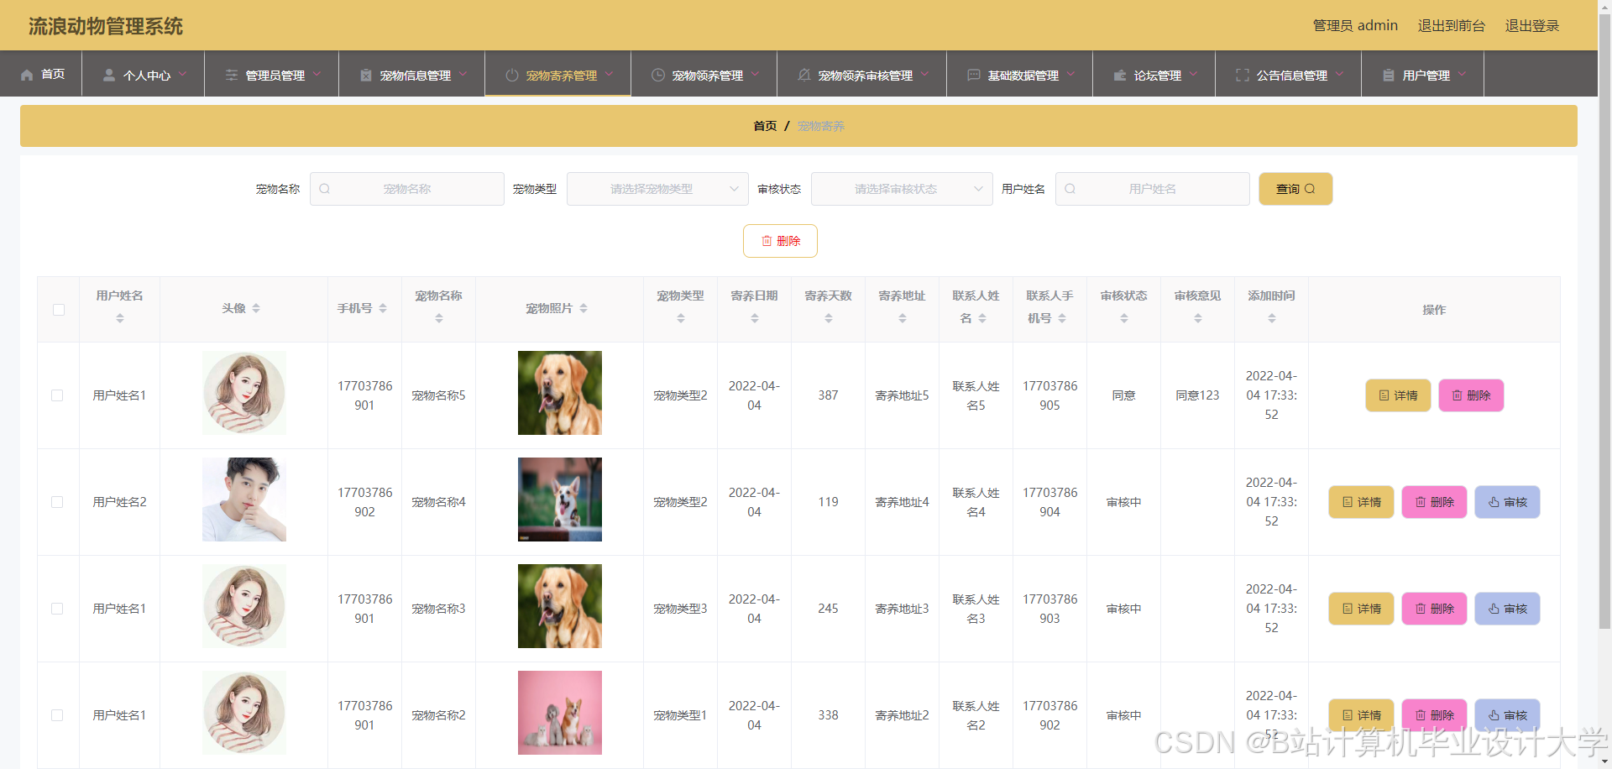Screen dimensions: 1612x769
Task: Click the clock icon beside 宠物领养管理
Action: point(658,75)
